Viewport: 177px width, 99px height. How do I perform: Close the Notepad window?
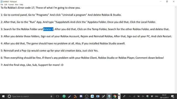(x=173, y=2)
